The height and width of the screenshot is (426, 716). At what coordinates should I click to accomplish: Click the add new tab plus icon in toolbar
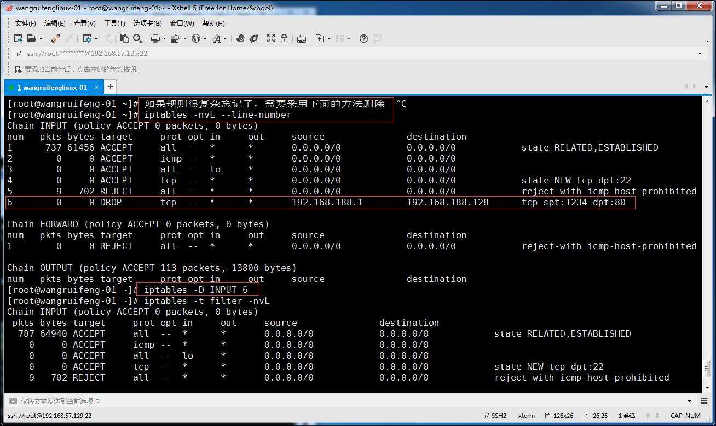[x=320, y=38]
